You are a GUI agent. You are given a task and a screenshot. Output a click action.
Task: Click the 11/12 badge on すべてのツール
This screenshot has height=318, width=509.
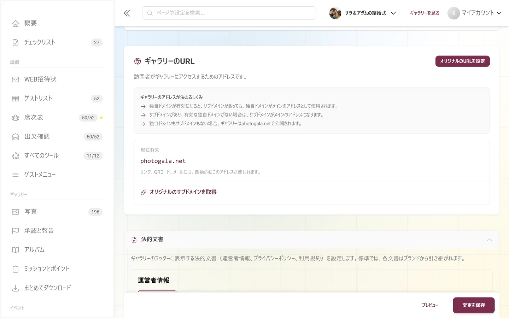(93, 156)
